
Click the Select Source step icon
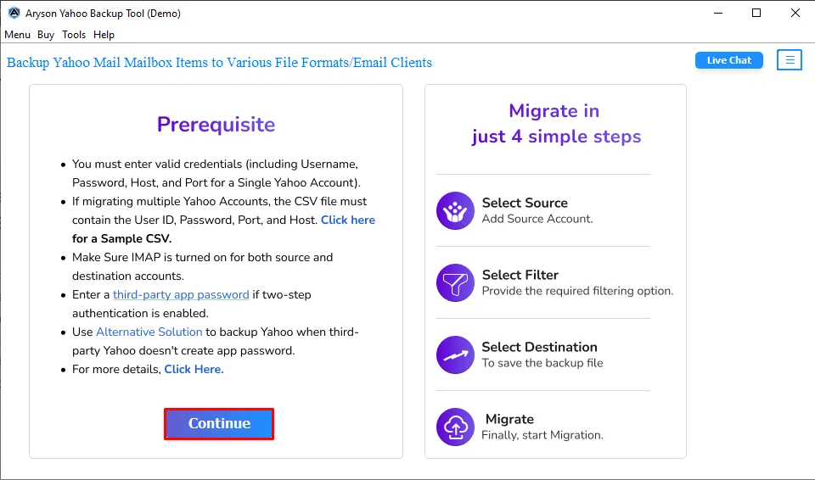tap(455, 211)
